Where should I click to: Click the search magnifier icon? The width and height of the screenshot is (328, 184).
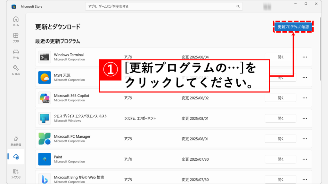[238, 6]
